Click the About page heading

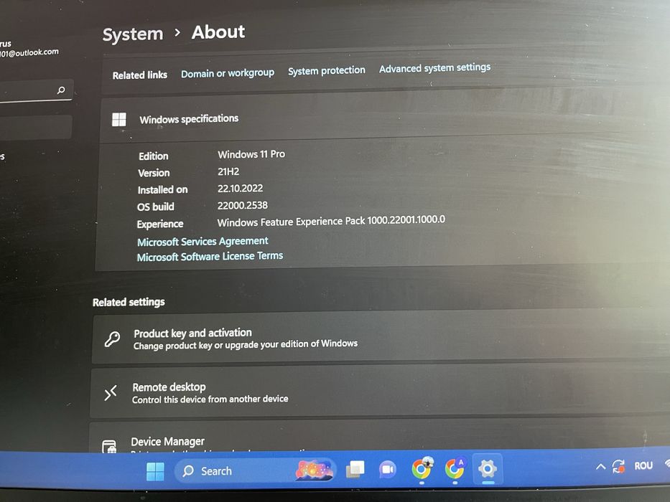tap(218, 32)
